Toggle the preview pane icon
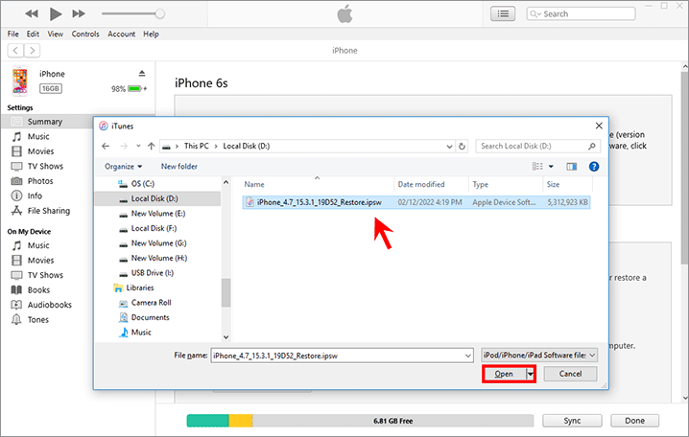This screenshot has width=689, height=437. (x=571, y=167)
